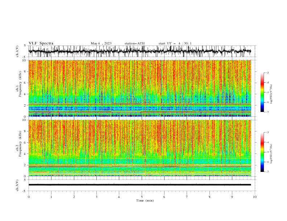Select the log(PSD) label beside ch.1 colorbar
Image resolution: width=287 pixels, height=221 pixels.
pyautogui.click(x=271, y=94)
